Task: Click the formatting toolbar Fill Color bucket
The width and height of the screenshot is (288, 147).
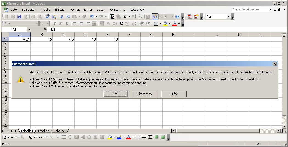Action: click(166, 24)
